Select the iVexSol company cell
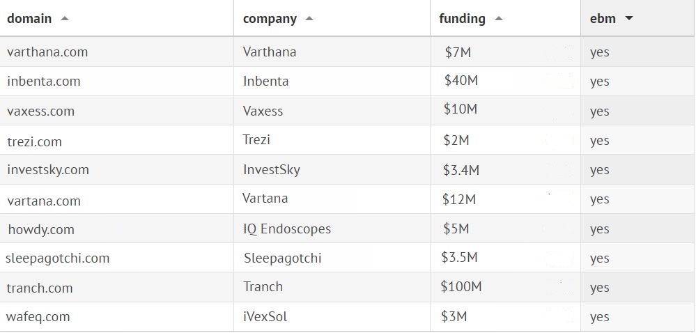Screen dimensions: 696x333 tap(265, 317)
